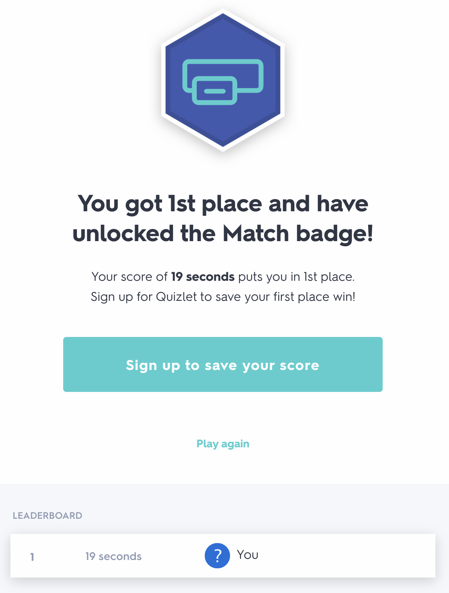The height and width of the screenshot is (593, 449).
Task: Click the small inner teal card in badge
Action: coord(214,91)
